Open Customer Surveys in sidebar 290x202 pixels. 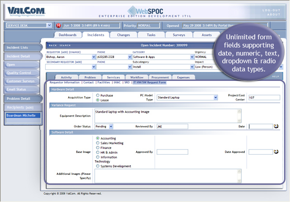[22, 81]
